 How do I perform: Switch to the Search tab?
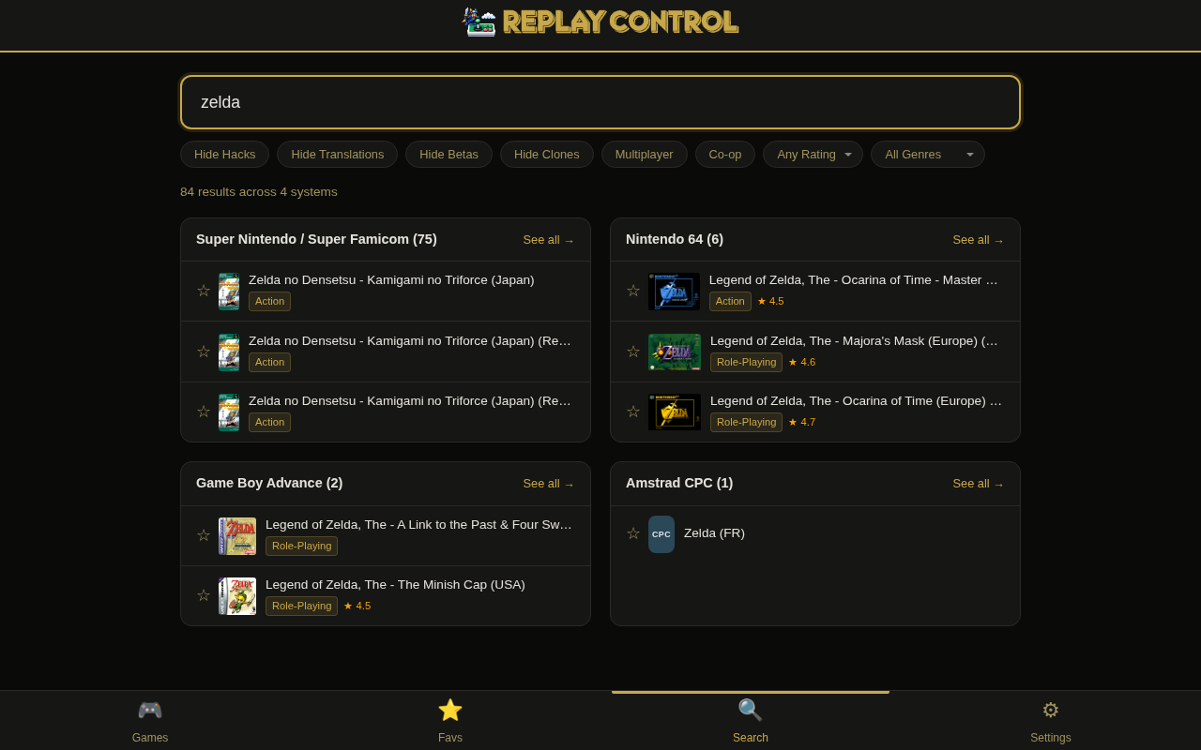click(750, 720)
